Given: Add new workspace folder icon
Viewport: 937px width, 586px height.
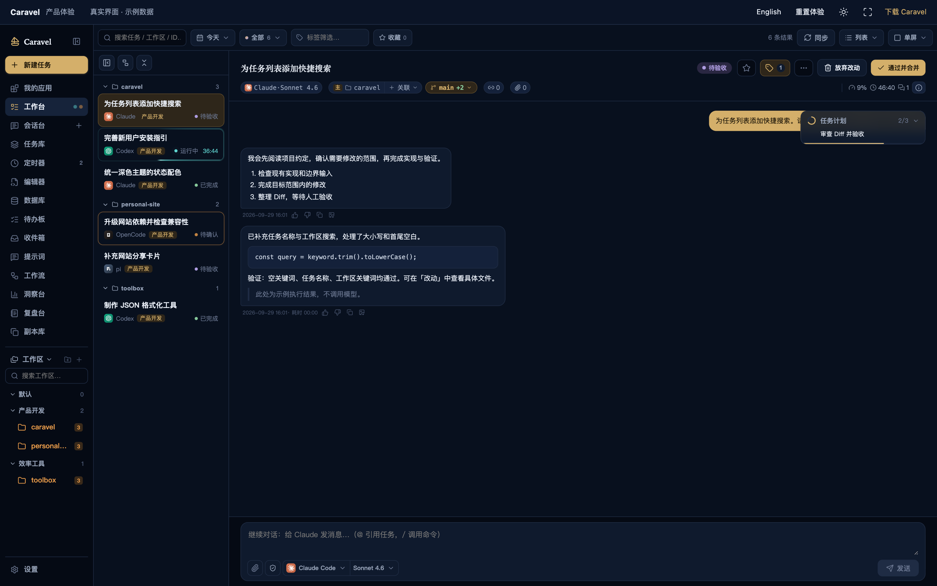Looking at the screenshot, I should (68, 360).
